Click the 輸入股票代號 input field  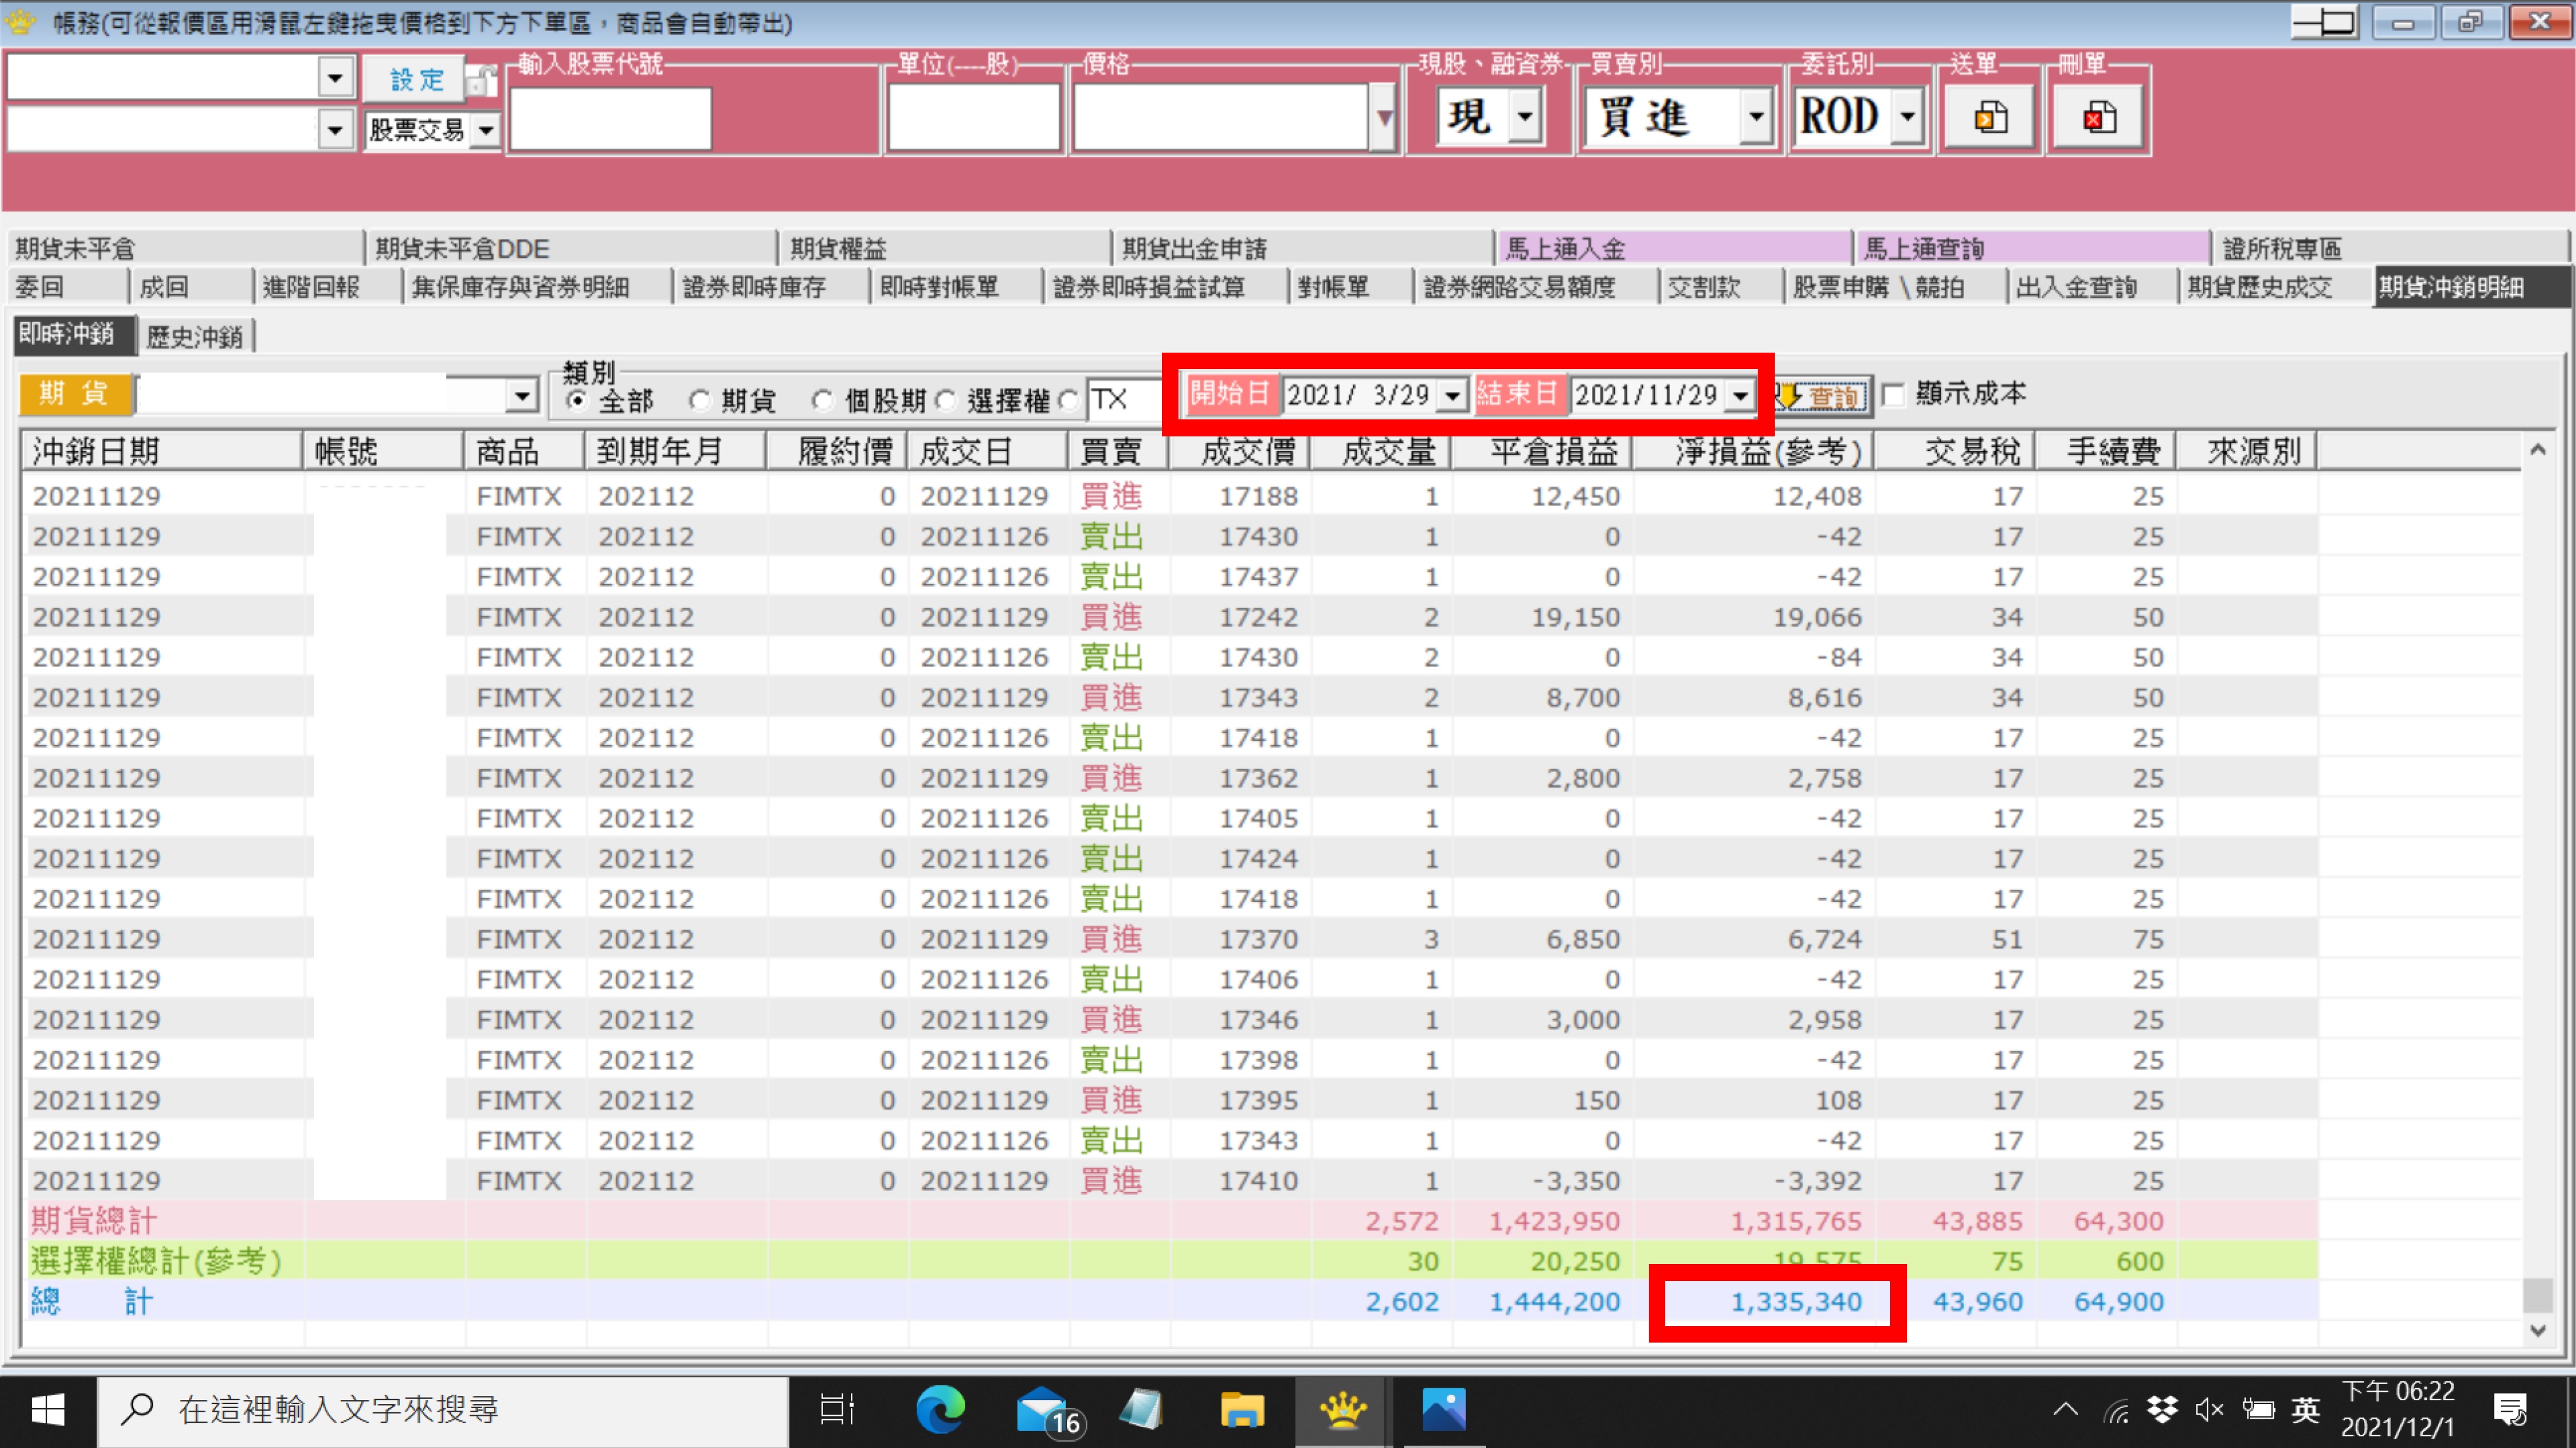[610, 118]
